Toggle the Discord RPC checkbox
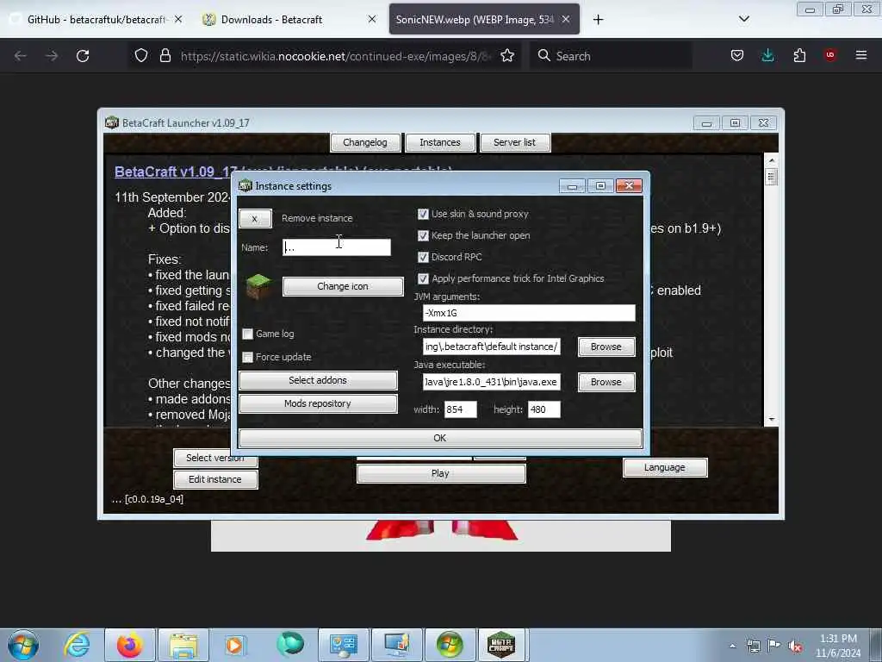This screenshot has height=662, width=882. click(x=423, y=257)
